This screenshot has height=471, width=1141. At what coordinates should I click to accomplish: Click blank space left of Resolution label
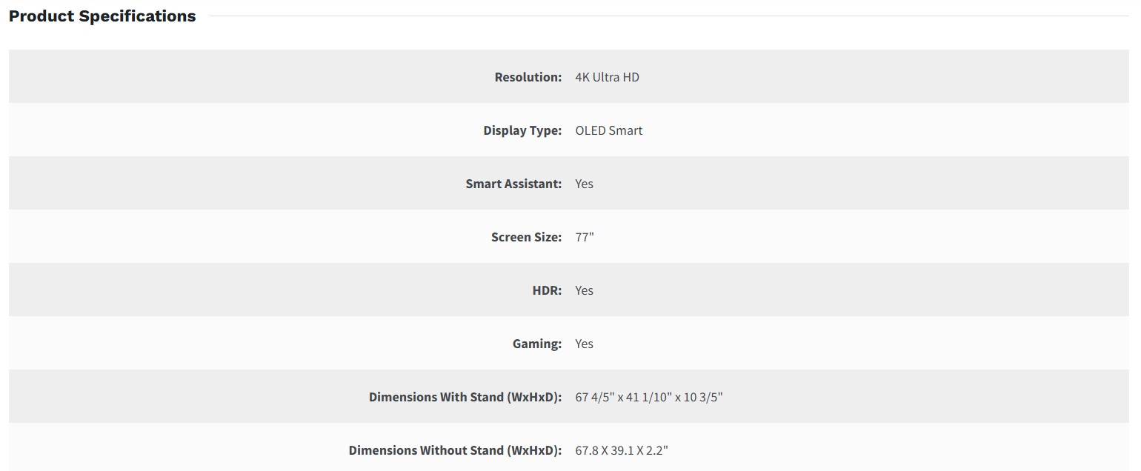222,77
